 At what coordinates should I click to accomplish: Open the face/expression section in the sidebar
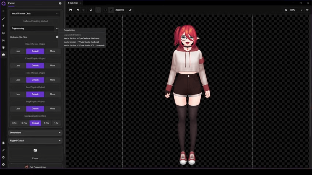click(x=3, y=33)
